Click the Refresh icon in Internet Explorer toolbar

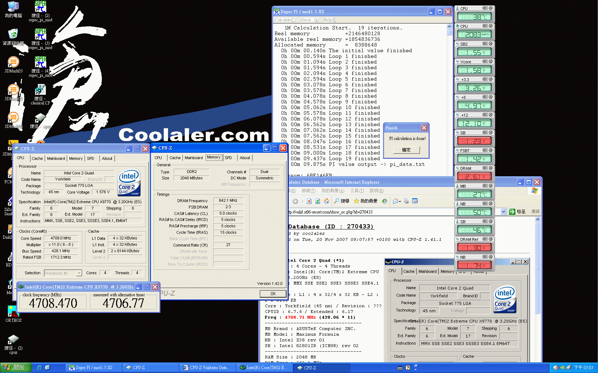click(318, 201)
